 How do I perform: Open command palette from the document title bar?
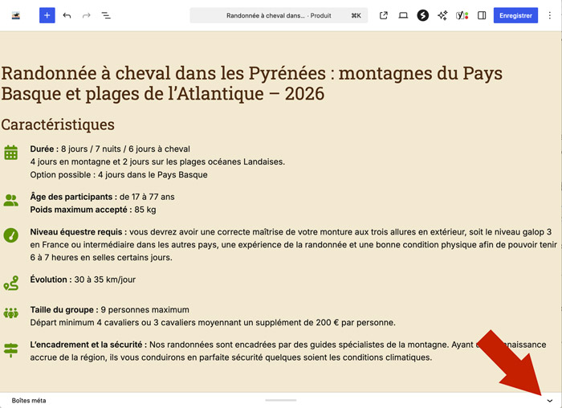(279, 15)
